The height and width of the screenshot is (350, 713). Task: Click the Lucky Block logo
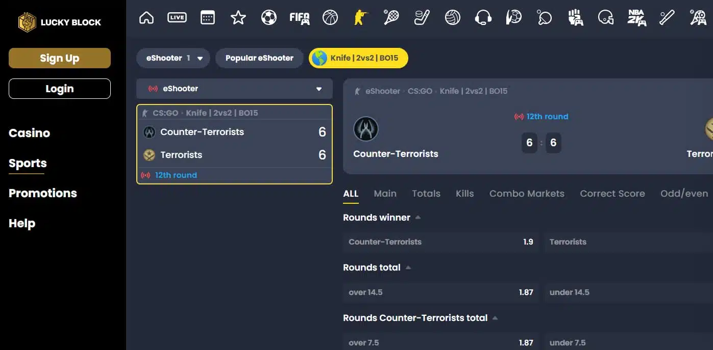click(x=60, y=22)
